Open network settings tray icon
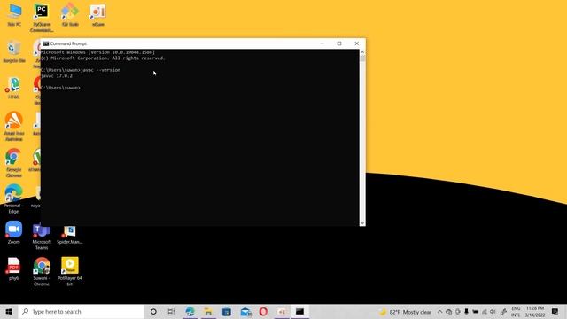Viewport: 567px width, 319px height. (x=485, y=312)
